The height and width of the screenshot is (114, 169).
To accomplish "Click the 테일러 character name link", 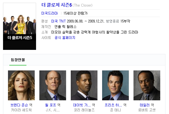I will (145, 105).
